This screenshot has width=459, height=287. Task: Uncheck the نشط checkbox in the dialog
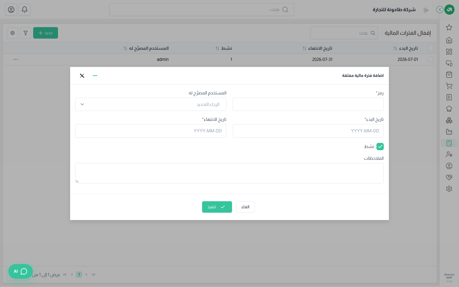click(x=380, y=146)
